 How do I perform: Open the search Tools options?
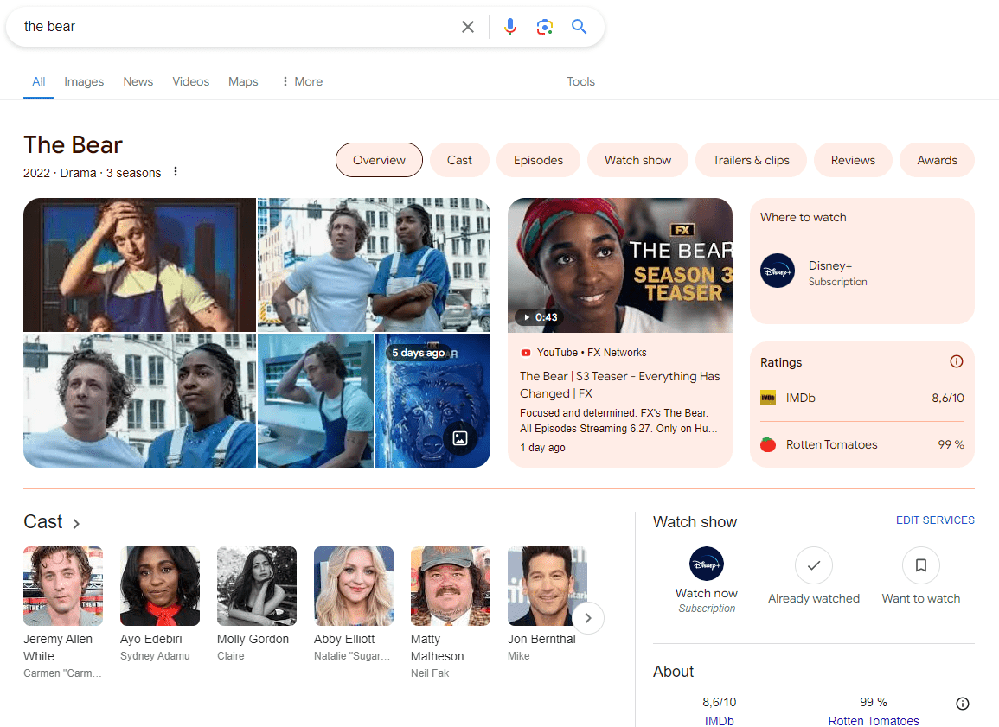click(581, 81)
